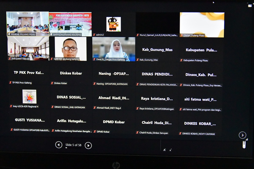Select the Distan_Pulang Pisau tile
254x169 pixels.
click(x=202, y=25)
